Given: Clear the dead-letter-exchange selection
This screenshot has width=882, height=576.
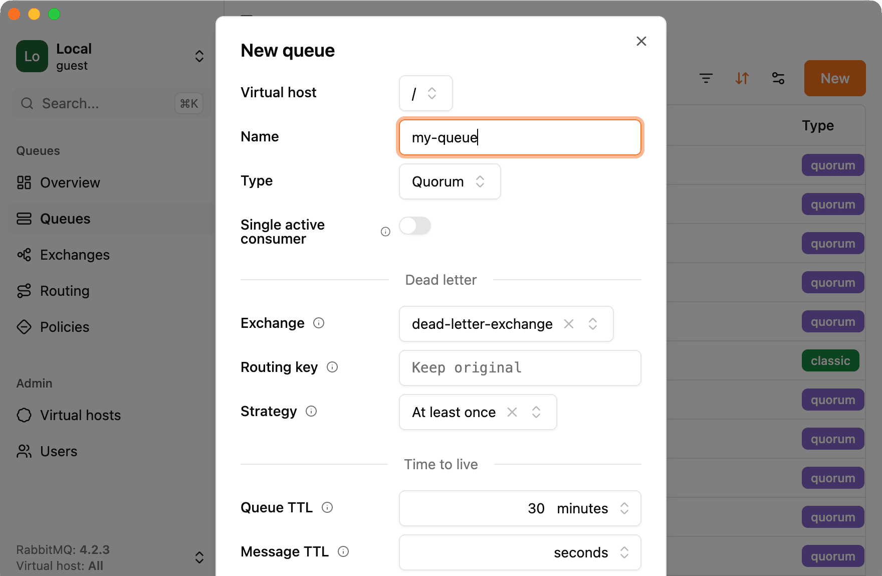Looking at the screenshot, I should point(569,324).
